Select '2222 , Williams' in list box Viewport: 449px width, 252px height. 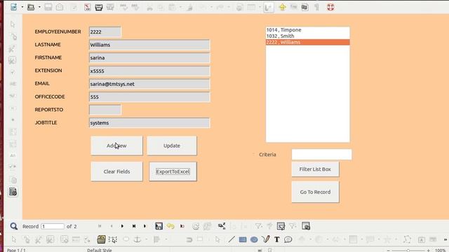307,42
